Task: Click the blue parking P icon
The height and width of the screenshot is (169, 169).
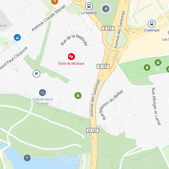Action: [36, 74]
